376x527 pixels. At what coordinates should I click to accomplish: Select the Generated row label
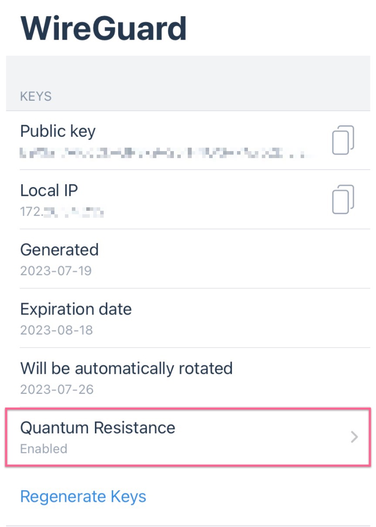tap(60, 250)
